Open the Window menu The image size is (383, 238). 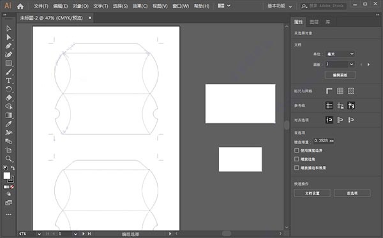point(181,6)
